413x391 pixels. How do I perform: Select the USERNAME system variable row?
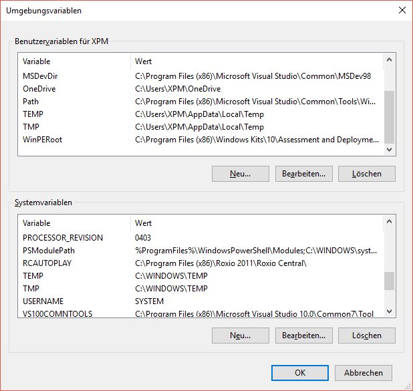200,301
